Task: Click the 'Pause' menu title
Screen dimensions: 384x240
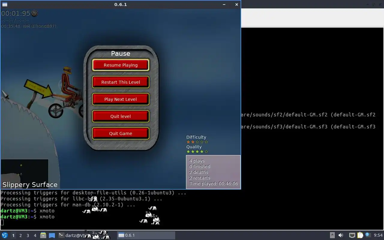Action: tap(121, 53)
